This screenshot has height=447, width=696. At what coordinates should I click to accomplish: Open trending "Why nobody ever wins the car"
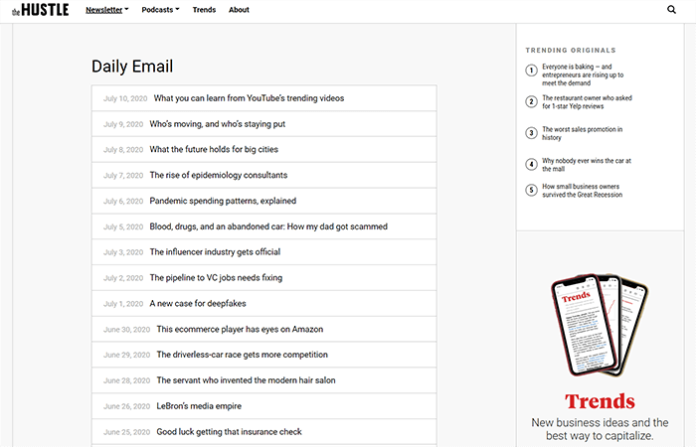(587, 165)
